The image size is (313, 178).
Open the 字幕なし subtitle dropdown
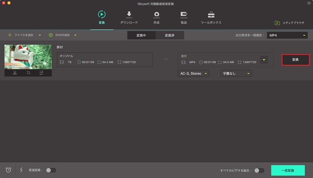tap(236, 73)
